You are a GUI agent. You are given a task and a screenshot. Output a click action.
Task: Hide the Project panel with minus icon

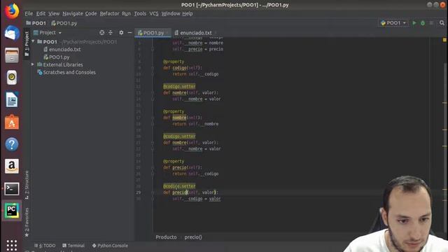[129, 33]
